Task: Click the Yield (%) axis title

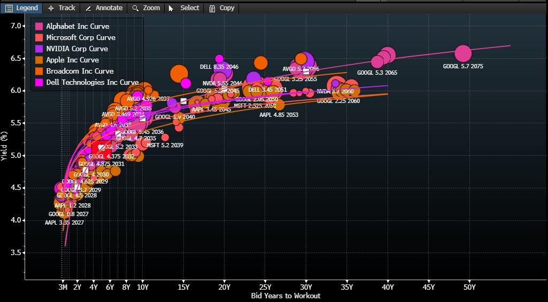Action: [x=4, y=146]
